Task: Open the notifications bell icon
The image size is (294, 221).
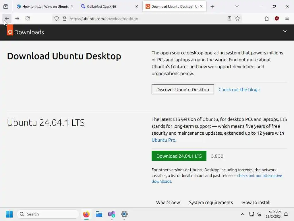Action: (x=286, y=214)
